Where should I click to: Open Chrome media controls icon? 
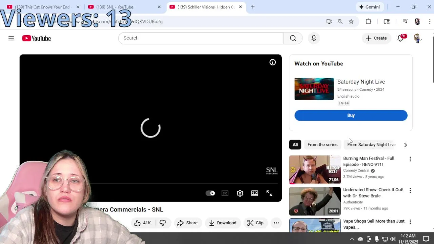(x=405, y=21)
